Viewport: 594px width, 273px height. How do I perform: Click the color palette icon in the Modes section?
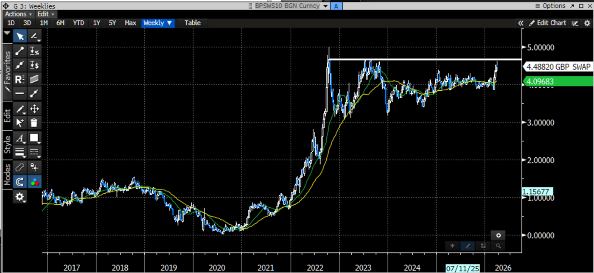34,181
